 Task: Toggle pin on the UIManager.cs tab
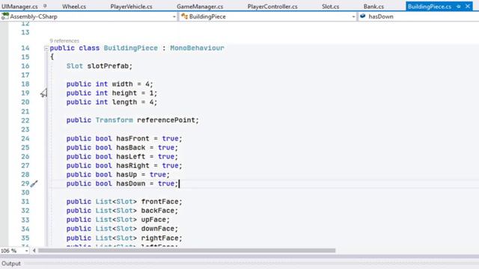45,6
